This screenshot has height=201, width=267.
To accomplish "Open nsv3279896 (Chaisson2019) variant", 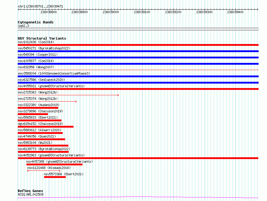I will pyautogui.click(x=40, y=111).
